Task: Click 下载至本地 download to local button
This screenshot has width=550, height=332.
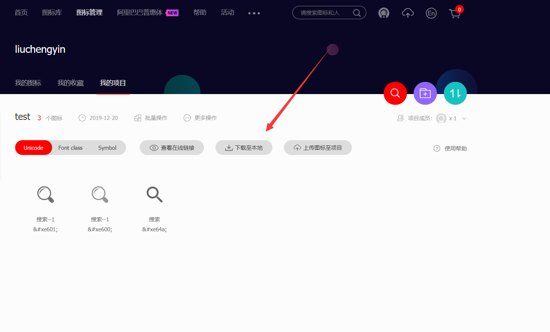Action: click(x=244, y=148)
